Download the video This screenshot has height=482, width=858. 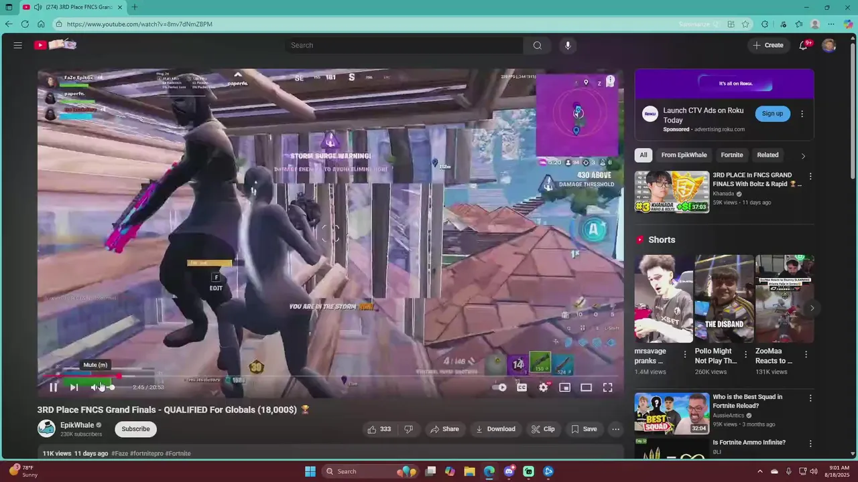coord(496,429)
